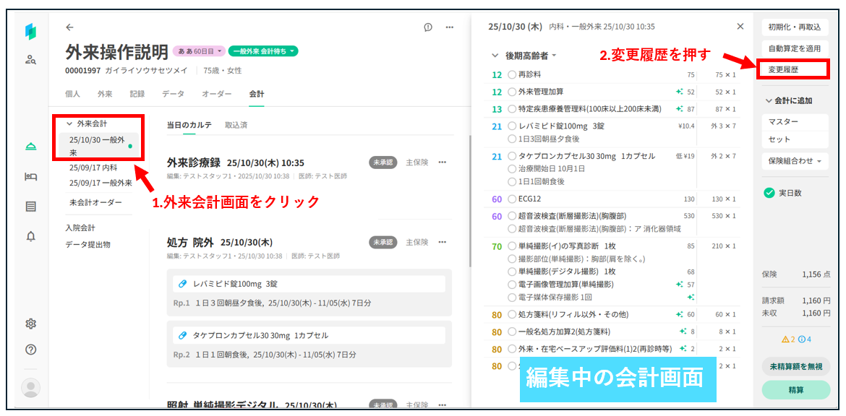The height and width of the screenshot is (416, 846).
Task: Open the 保険組合わせ dropdown
Action: (x=795, y=161)
